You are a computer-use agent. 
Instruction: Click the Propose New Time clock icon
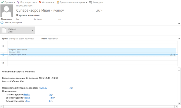(x=58, y=2)
